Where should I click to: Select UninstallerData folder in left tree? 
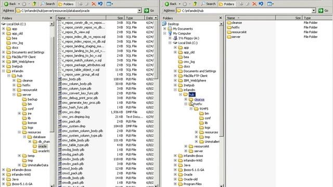tap(38, 165)
